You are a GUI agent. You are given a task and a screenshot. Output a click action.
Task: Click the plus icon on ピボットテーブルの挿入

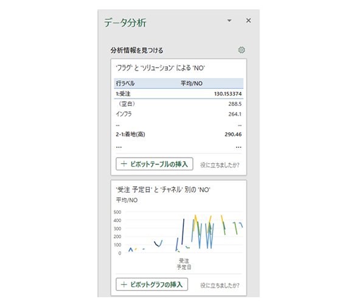coord(124,164)
